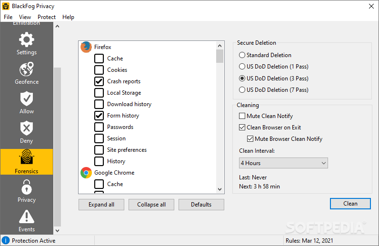Open the Settings gear in sidebar
379x246 pixels.
click(x=27, y=39)
